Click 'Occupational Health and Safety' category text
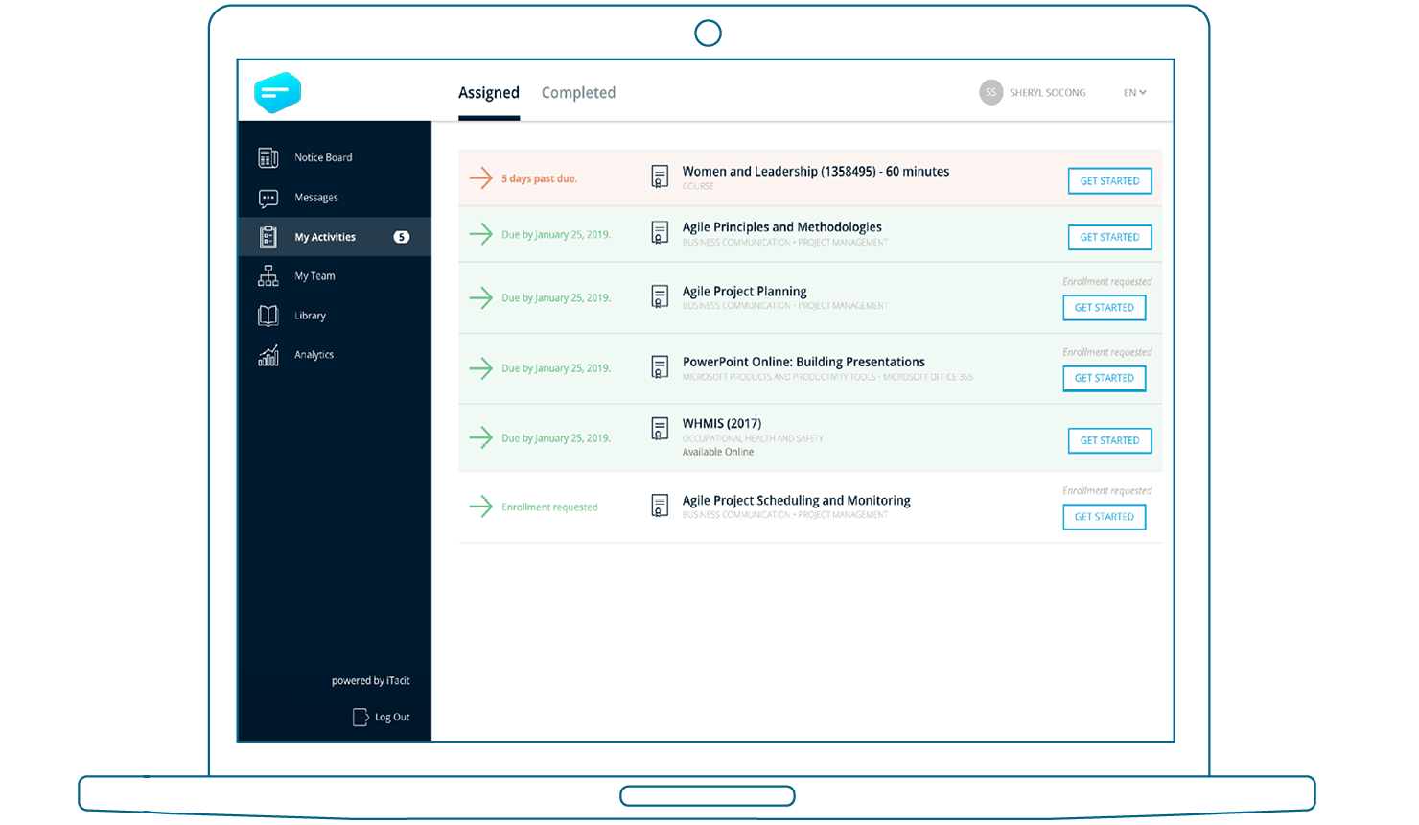The width and height of the screenshot is (1419, 825). point(754,438)
